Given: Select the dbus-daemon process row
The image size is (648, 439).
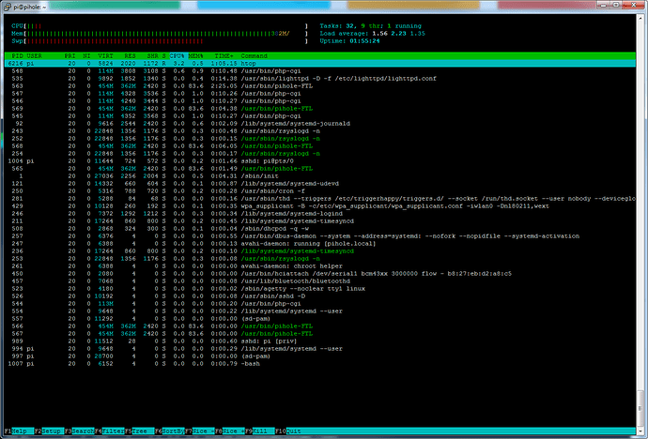Looking at the screenshot, I should pyautogui.click(x=320, y=236).
